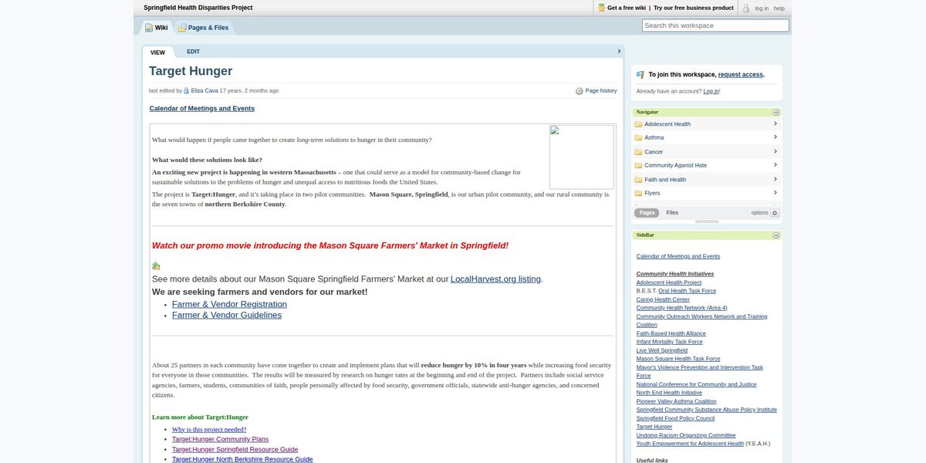Image resolution: width=926 pixels, height=463 pixels.
Task: Switch Navigator to Files view
Action: (672, 213)
